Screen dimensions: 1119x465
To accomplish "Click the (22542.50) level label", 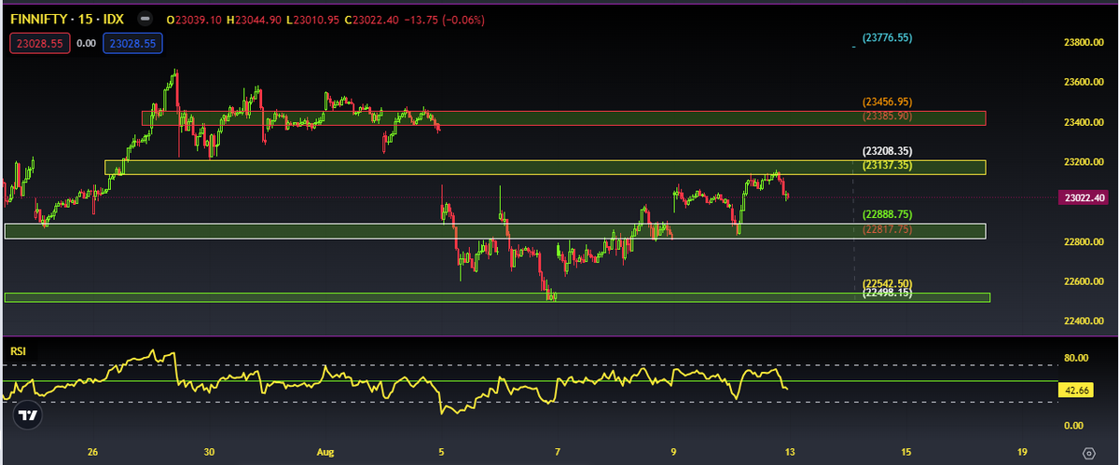I will coord(887,283).
